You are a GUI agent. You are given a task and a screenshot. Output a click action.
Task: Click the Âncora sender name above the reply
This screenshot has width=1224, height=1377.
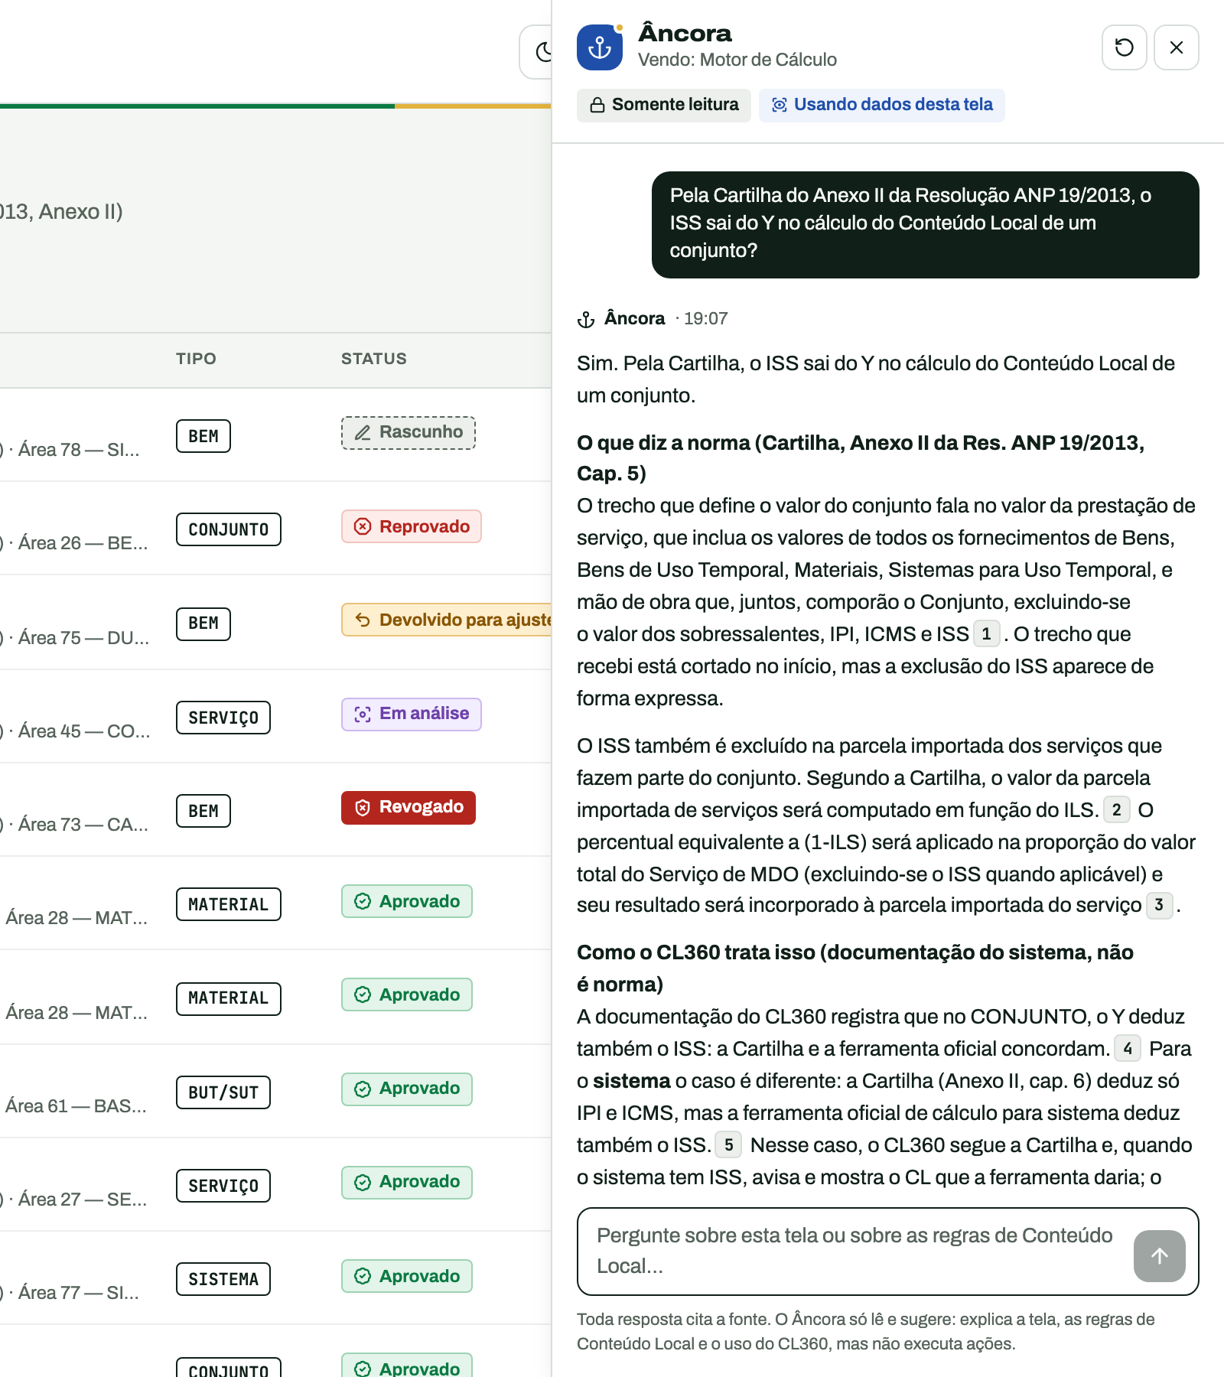coord(634,318)
